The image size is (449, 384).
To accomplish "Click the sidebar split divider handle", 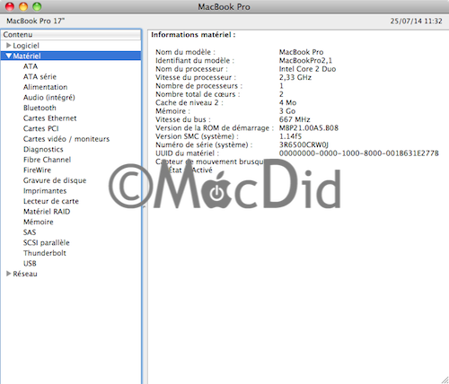I will (145, 206).
